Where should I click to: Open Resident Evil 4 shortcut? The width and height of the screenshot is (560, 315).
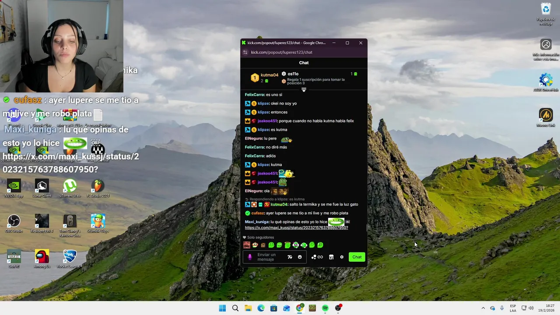[42, 224]
